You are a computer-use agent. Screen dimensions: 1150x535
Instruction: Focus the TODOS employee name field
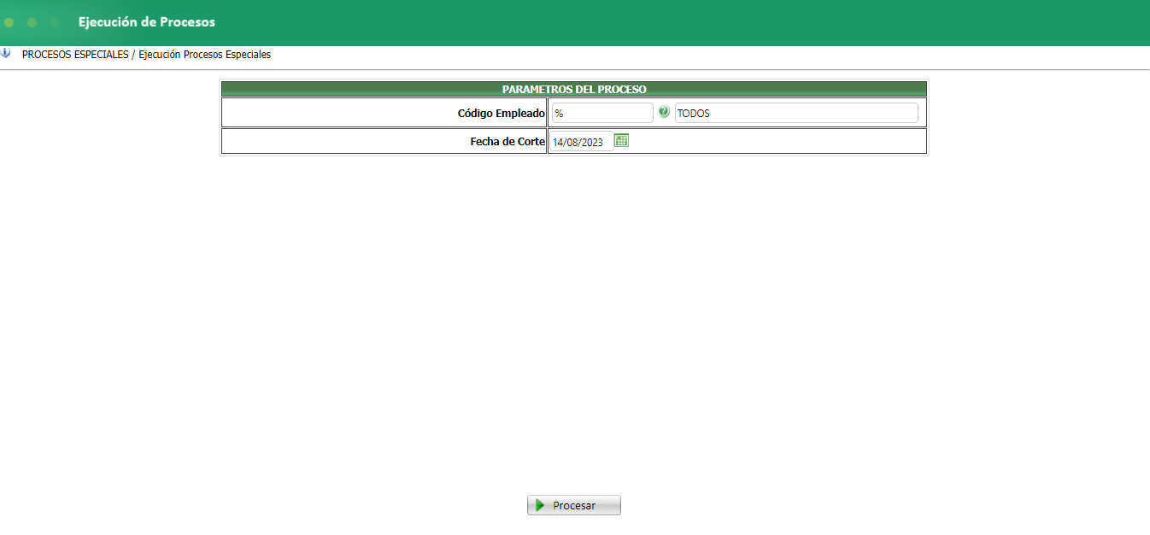[x=796, y=113]
